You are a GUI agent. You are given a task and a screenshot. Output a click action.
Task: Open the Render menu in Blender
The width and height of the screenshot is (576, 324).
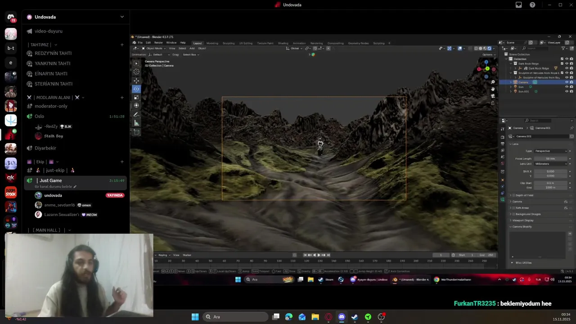pyautogui.click(x=158, y=43)
